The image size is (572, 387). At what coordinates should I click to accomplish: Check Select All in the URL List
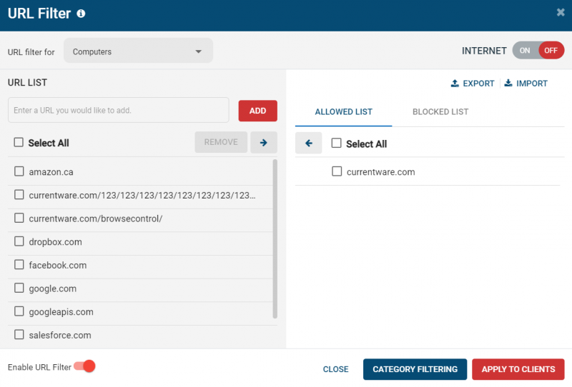pyautogui.click(x=19, y=143)
